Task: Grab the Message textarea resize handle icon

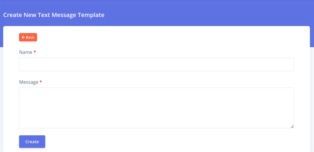Action: [x=292, y=126]
